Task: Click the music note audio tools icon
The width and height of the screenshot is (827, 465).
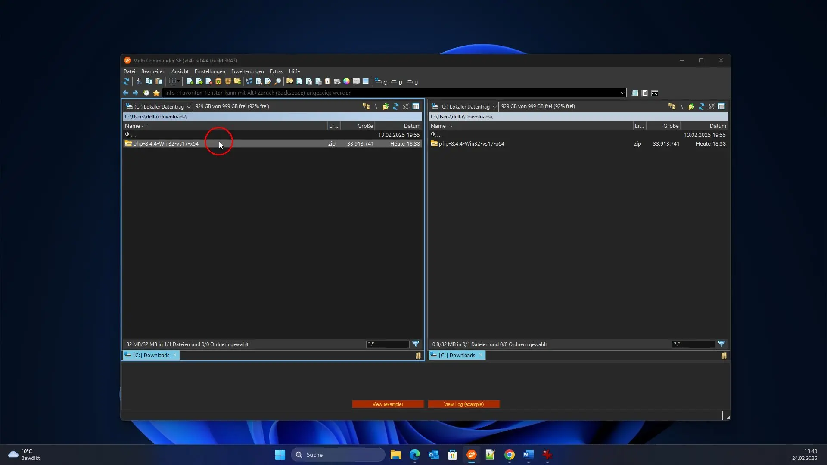Action: point(249,81)
